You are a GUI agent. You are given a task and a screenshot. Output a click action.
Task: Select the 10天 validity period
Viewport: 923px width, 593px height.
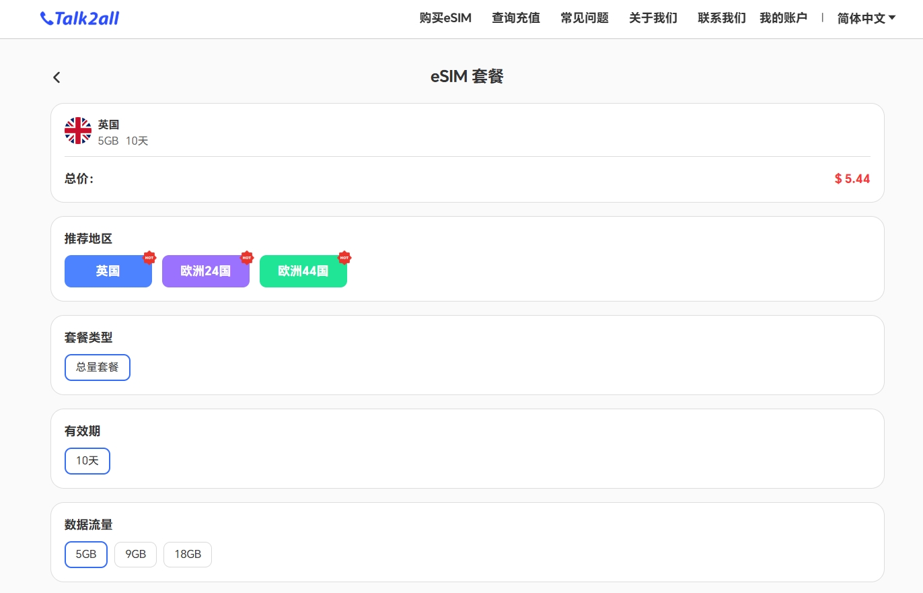tap(87, 461)
